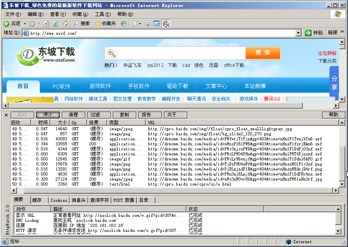Viewport: 348px width, 247px height.
Task: Switch to the Cookies tab
Action: click(x=59, y=200)
